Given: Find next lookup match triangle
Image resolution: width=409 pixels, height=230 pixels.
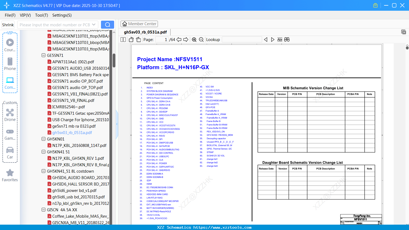Looking at the screenshot, I should pyautogui.click(x=273, y=40).
